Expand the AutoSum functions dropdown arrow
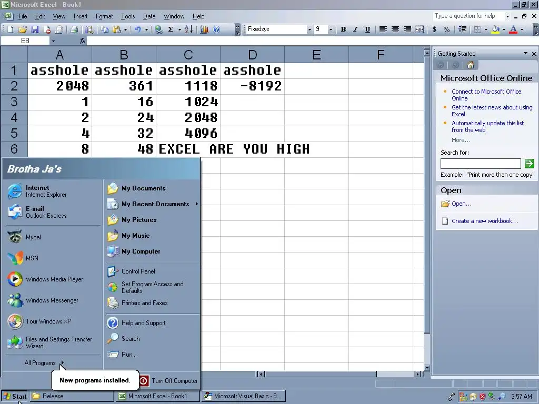Screen dimensions: 539x404 (179, 29)
